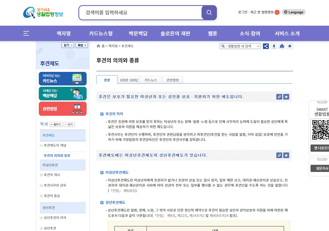Click the SMART 생활법률 QR code
This screenshot has width=329, height=231.
click(320, 130)
